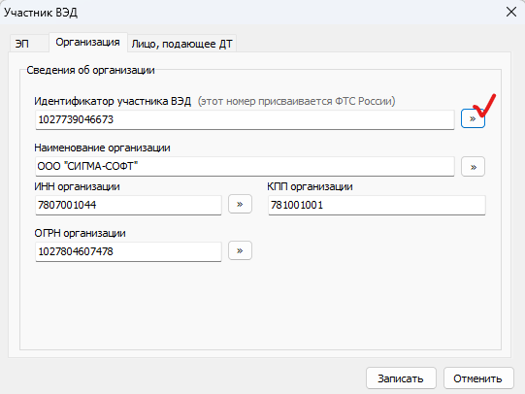
Task: Click the » button beside ОГРН организации field
Action: [240, 250]
